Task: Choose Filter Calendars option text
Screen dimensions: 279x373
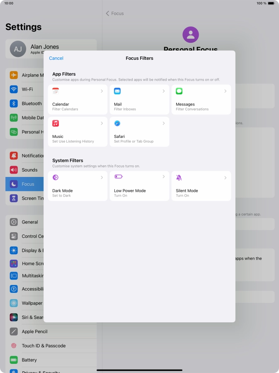Action: (65, 109)
